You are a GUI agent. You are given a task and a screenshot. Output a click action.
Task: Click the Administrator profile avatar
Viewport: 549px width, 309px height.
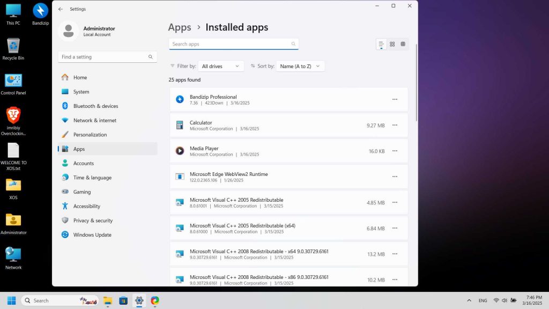(x=68, y=31)
